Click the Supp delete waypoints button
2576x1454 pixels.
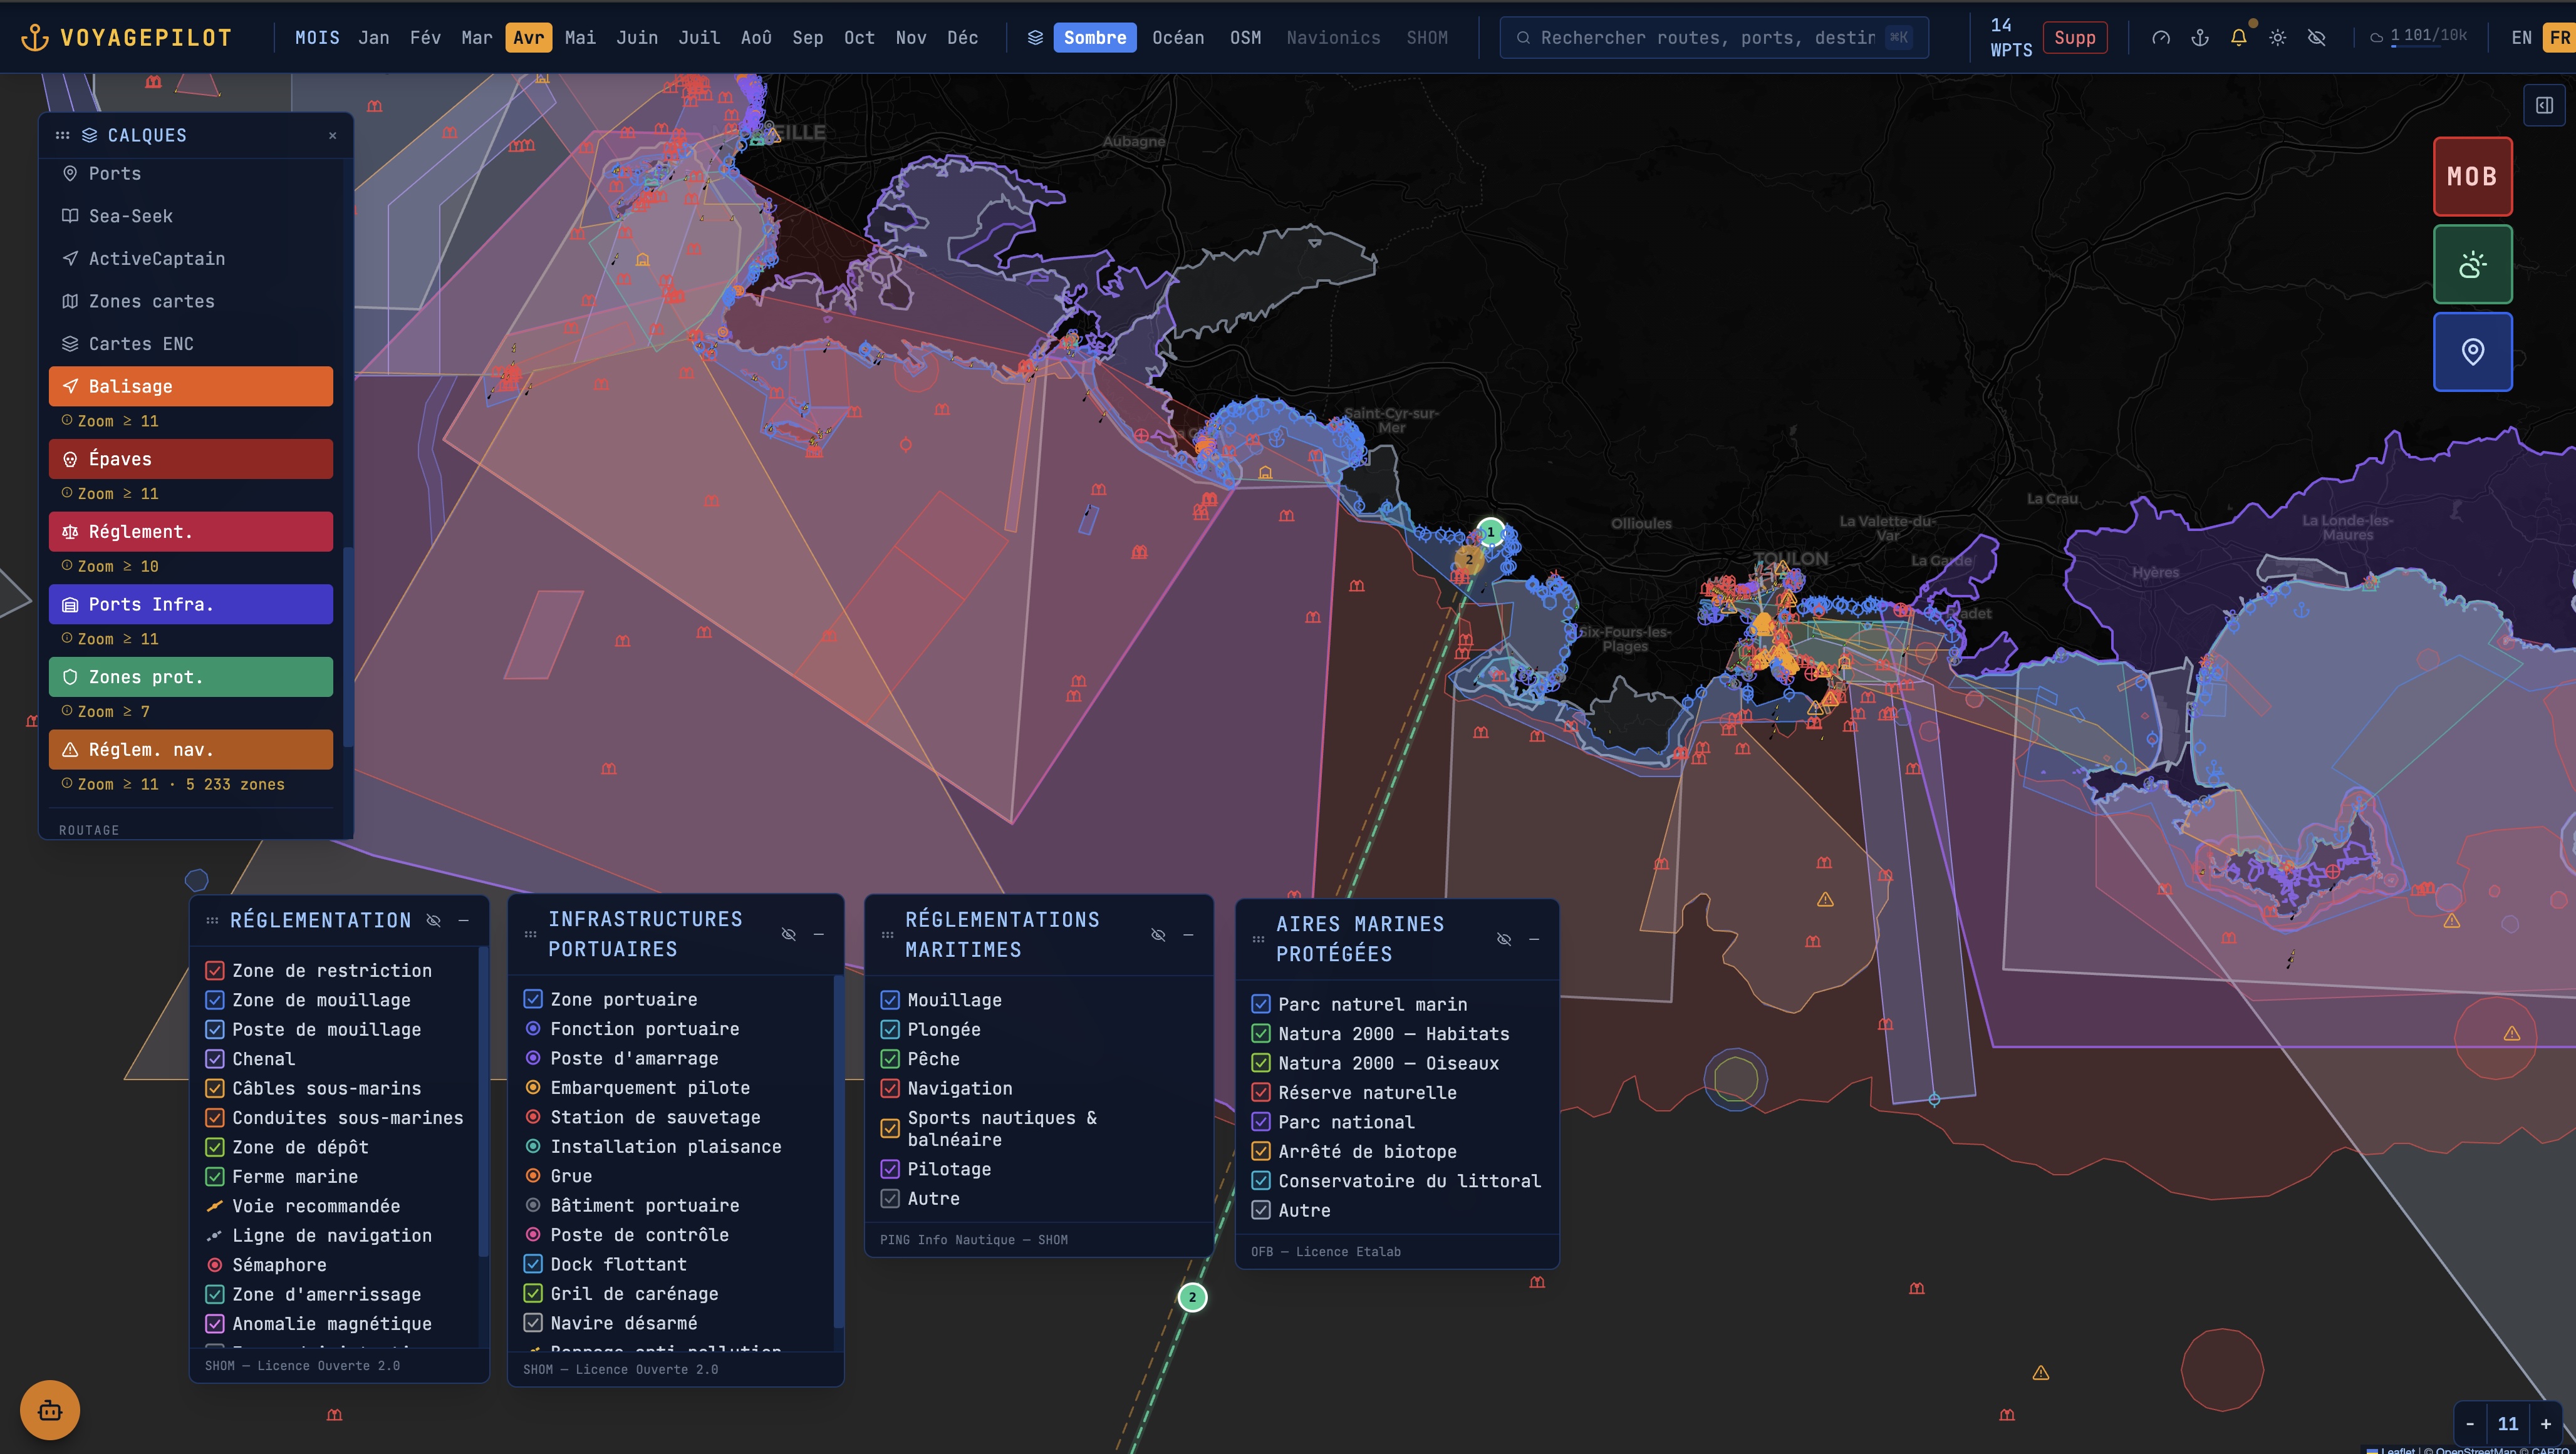coord(2074,38)
